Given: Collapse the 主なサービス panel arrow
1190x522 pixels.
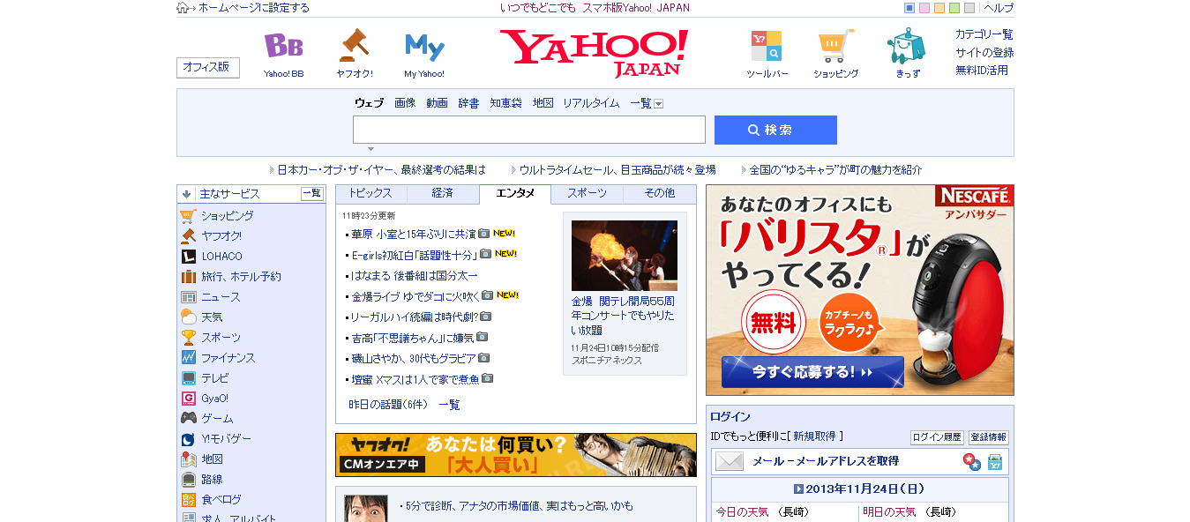Looking at the screenshot, I should tap(186, 194).
